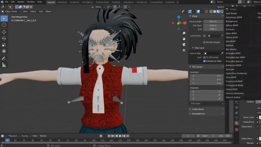
Task: Toggle the auto keying record button
Action: [101, 136]
